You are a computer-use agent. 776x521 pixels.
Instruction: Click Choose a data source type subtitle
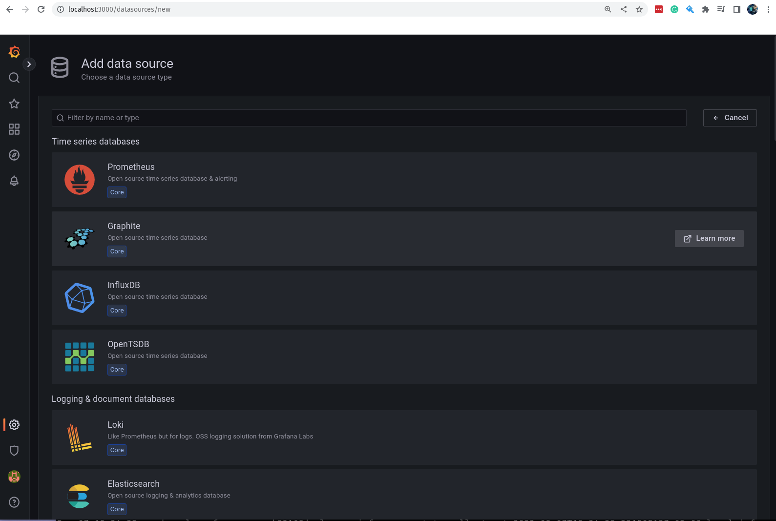point(126,77)
